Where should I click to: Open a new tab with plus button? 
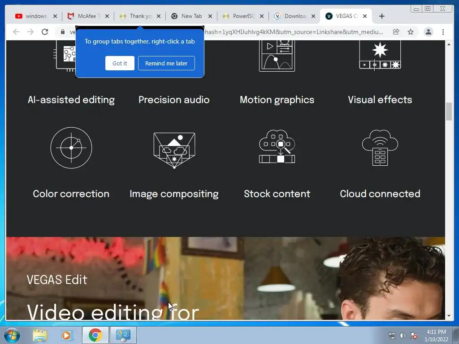(382, 16)
